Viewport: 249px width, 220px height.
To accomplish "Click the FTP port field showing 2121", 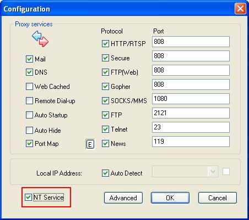I will coord(191,113).
